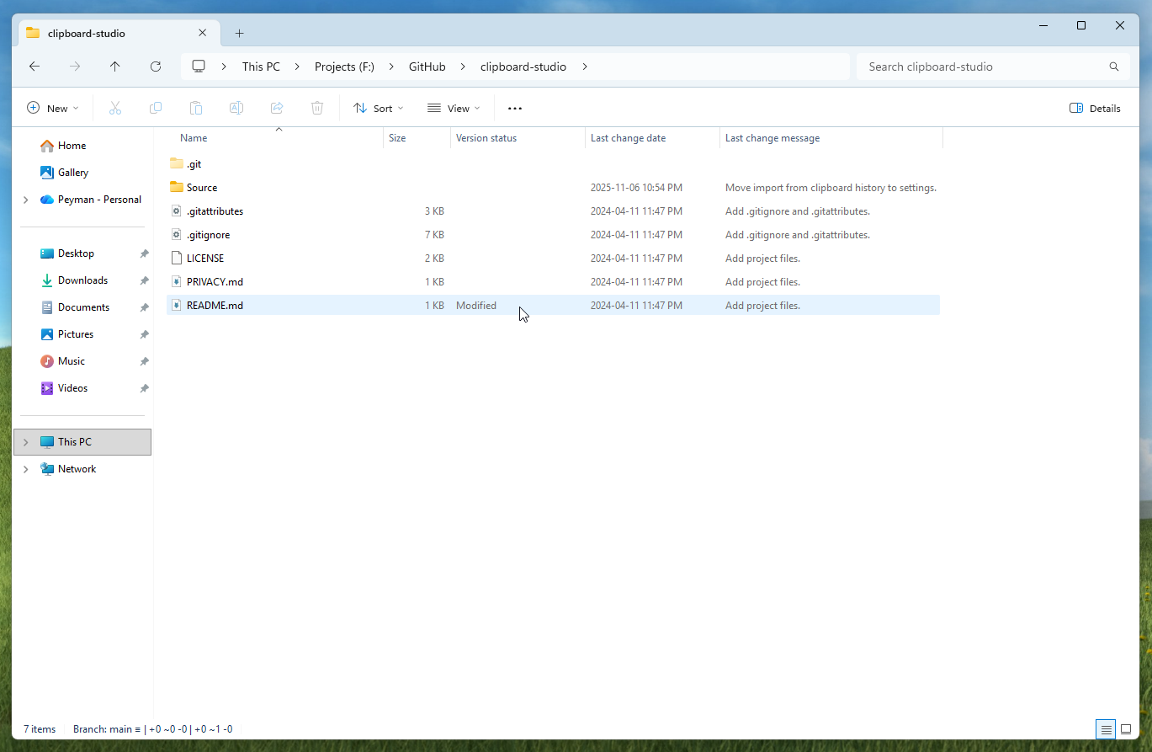Click the Rename toolbar icon

coord(236,108)
